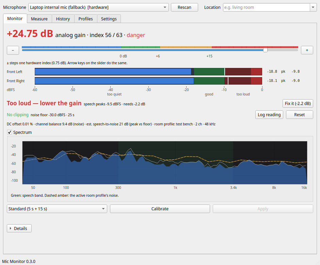Focus the Location input field
Image resolution: width=320 pixels, height=265 pixels.
(266, 7)
